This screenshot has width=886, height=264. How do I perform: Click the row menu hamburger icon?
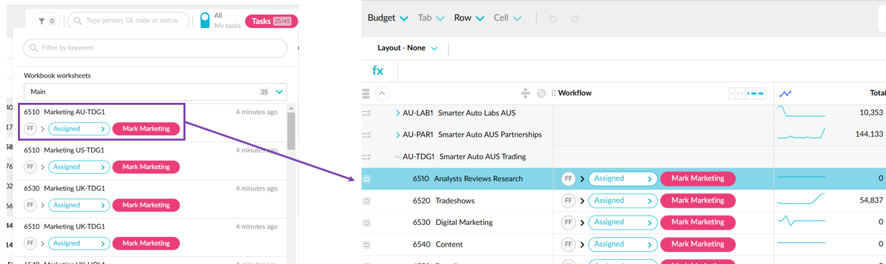(x=366, y=94)
